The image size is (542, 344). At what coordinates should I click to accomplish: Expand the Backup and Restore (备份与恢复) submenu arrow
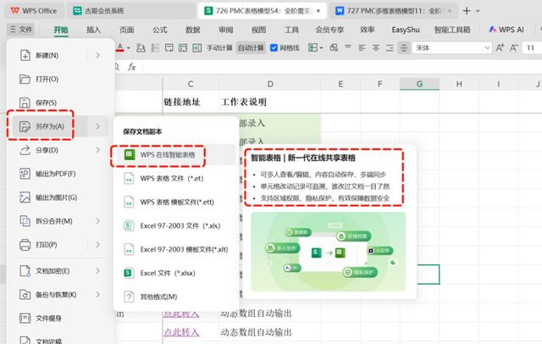tap(98, 295)
